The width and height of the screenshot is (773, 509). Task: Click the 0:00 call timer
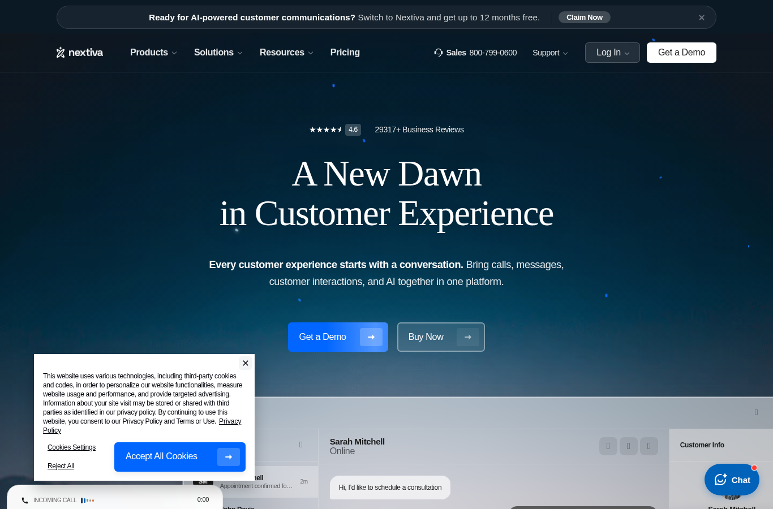pyautogui.click(x=203, y=500)
